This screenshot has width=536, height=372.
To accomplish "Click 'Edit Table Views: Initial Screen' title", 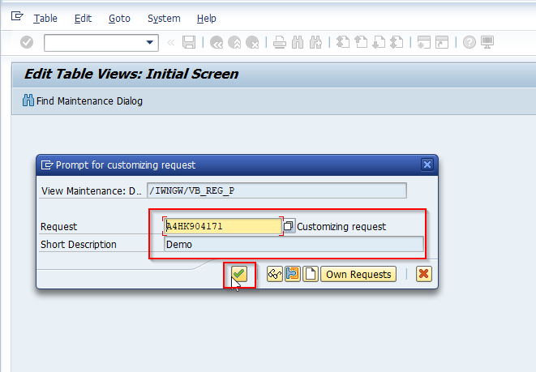I will coord(131,74).
